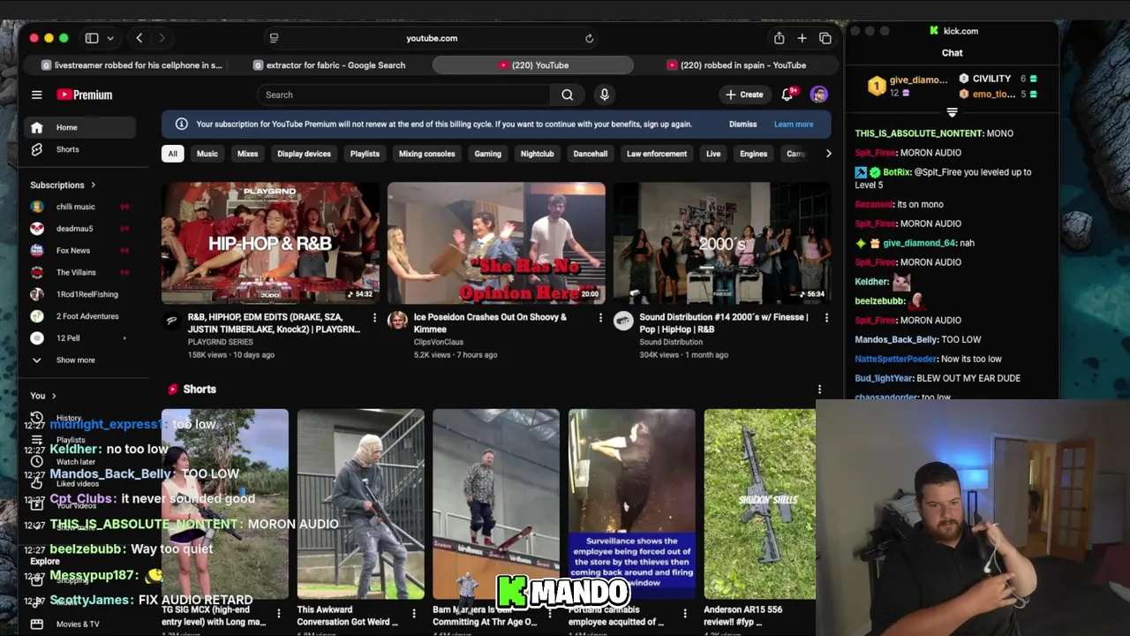
Task: Click the youtube.com address bar
Action: coord(431,38)
